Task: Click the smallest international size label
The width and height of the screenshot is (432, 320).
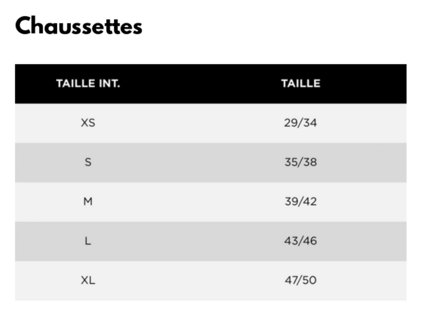Action: point(87,123)
